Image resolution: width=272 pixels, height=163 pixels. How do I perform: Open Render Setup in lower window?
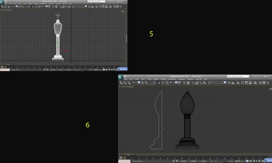260,83
